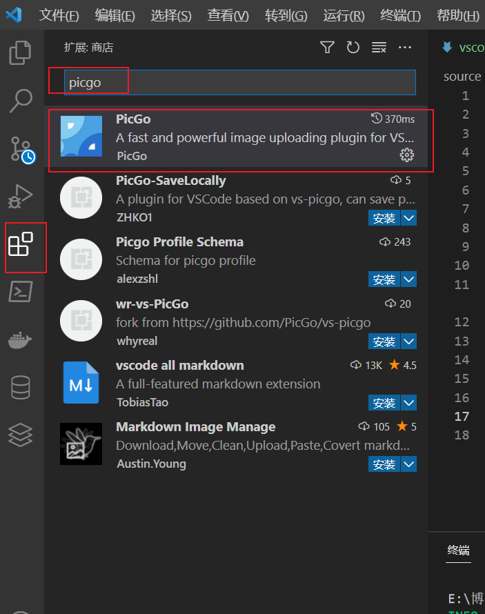
Task: Click the 370ms activation time label
Action: pos(393,119)
